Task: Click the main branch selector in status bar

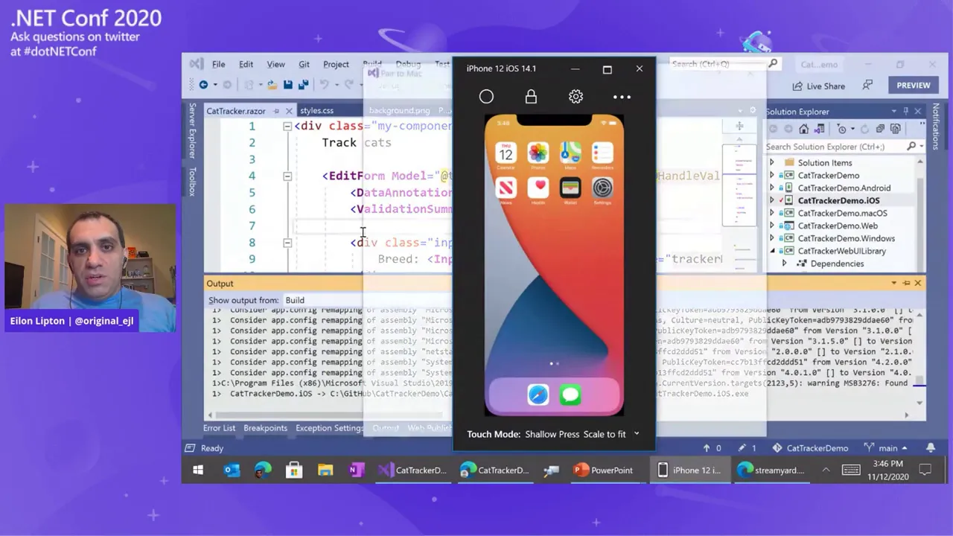Action: (x=887, y=448)
